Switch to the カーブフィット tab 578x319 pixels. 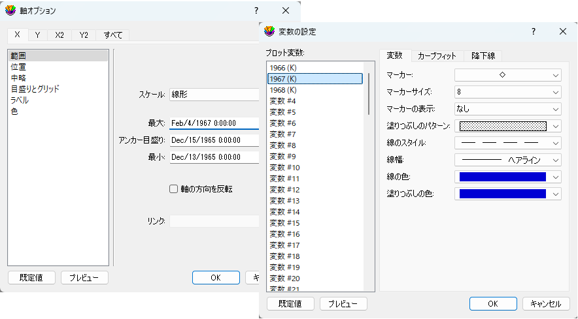tap(437, 56)
